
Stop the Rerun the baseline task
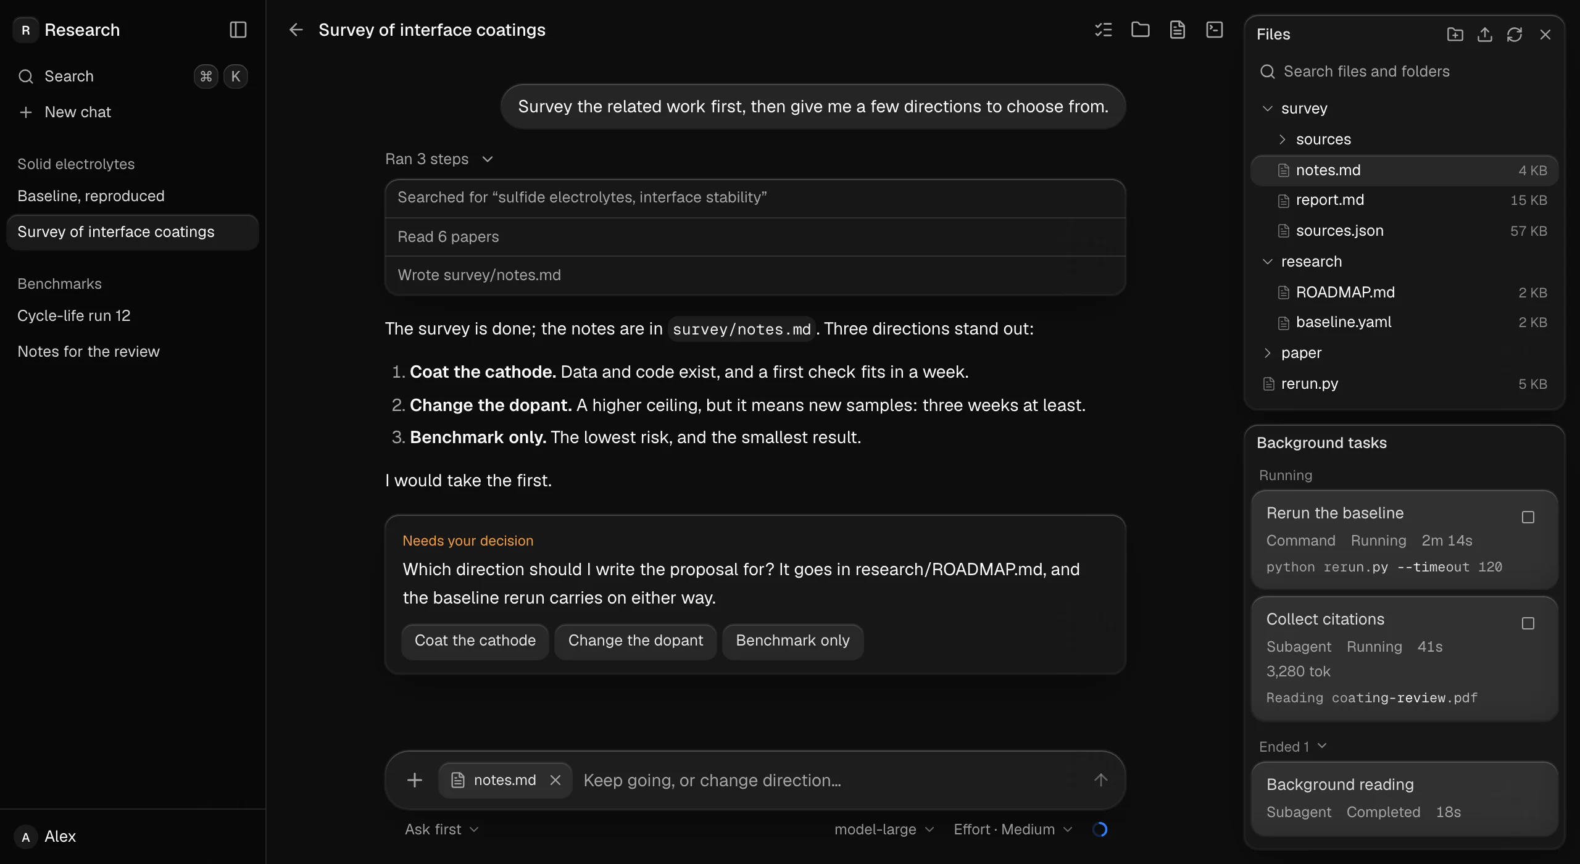click(x=1528, y=517)
